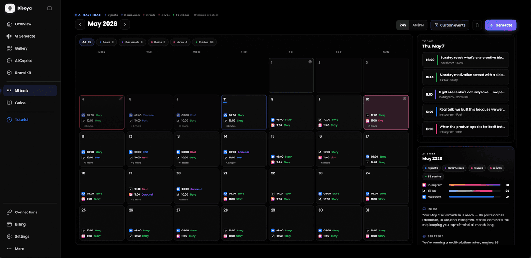
Task: Click the corner icon on May 10 cell
Action: pos(404,99)
